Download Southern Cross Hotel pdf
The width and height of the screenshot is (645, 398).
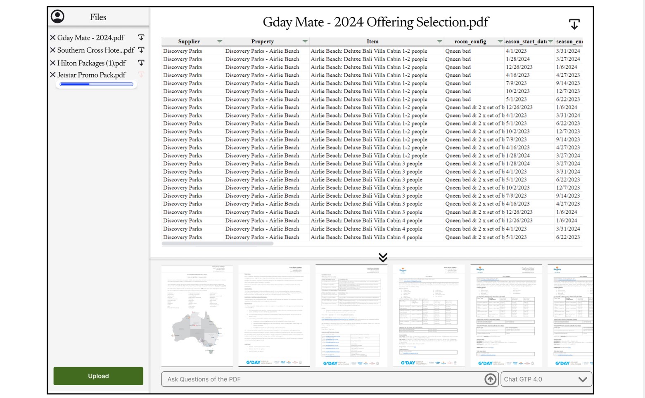141,50
